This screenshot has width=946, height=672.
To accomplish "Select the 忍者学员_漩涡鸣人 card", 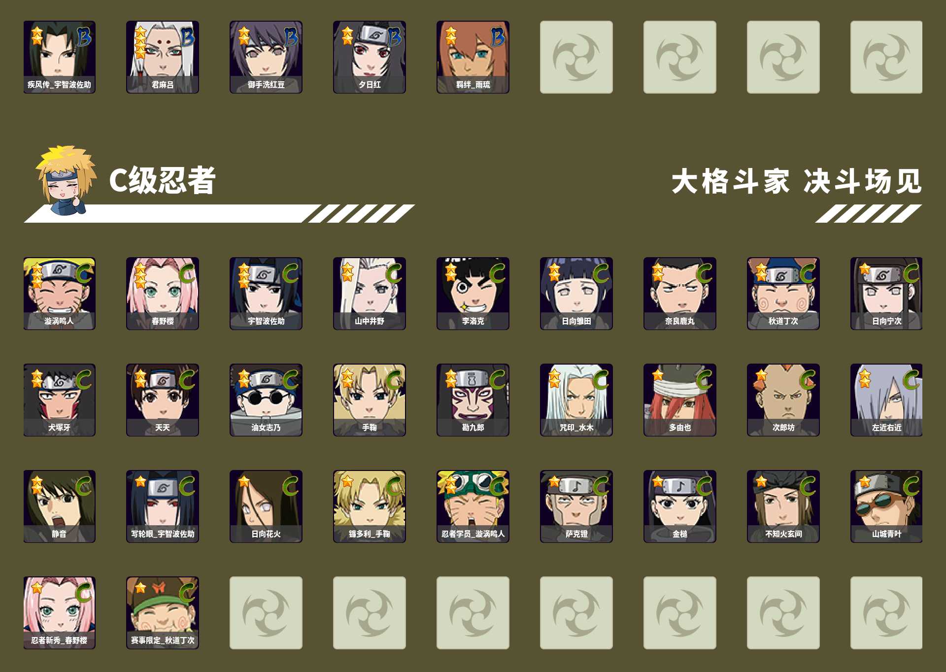I will 473,506.
